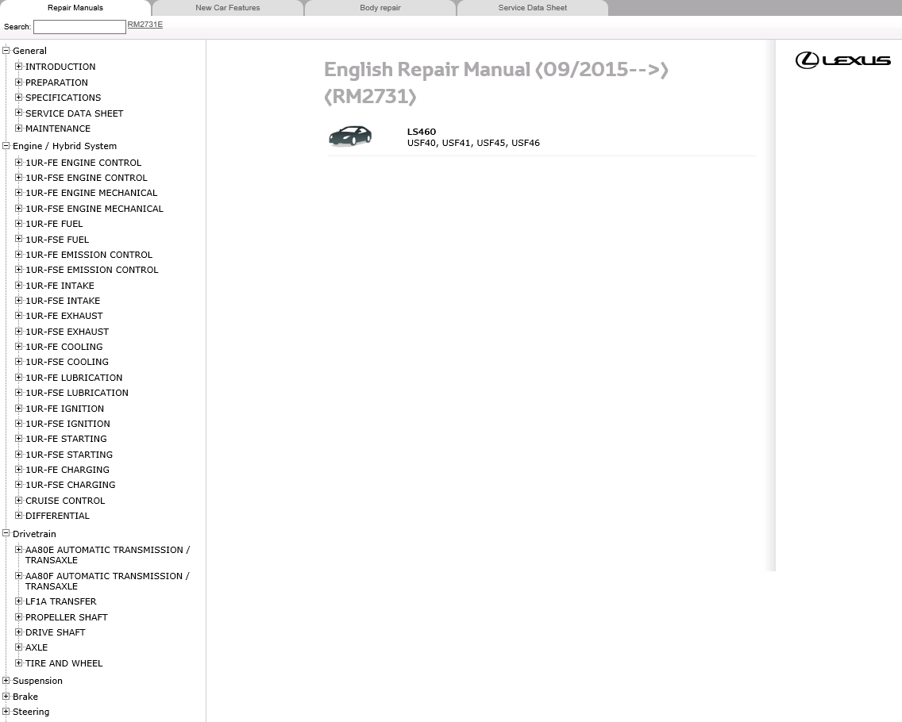Open 1UR-FSE CHARGING tree item
902x722 pixels.
(x=70, y=485)
